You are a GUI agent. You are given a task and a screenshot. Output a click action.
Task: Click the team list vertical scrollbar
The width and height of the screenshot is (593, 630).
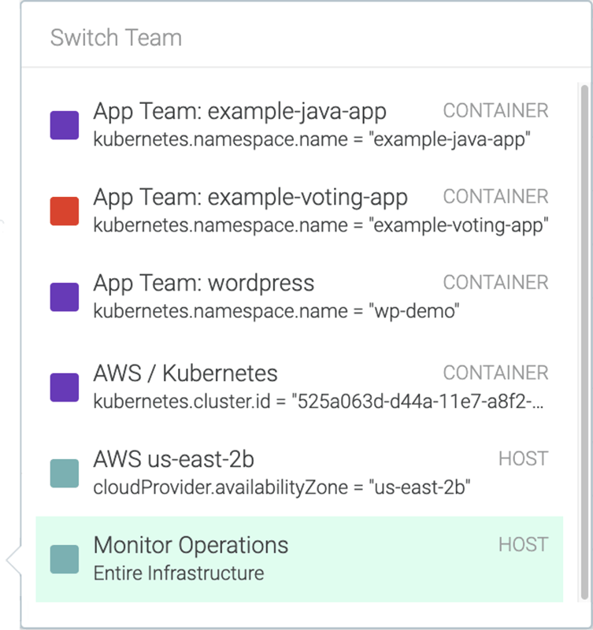[x=584, y=343]
